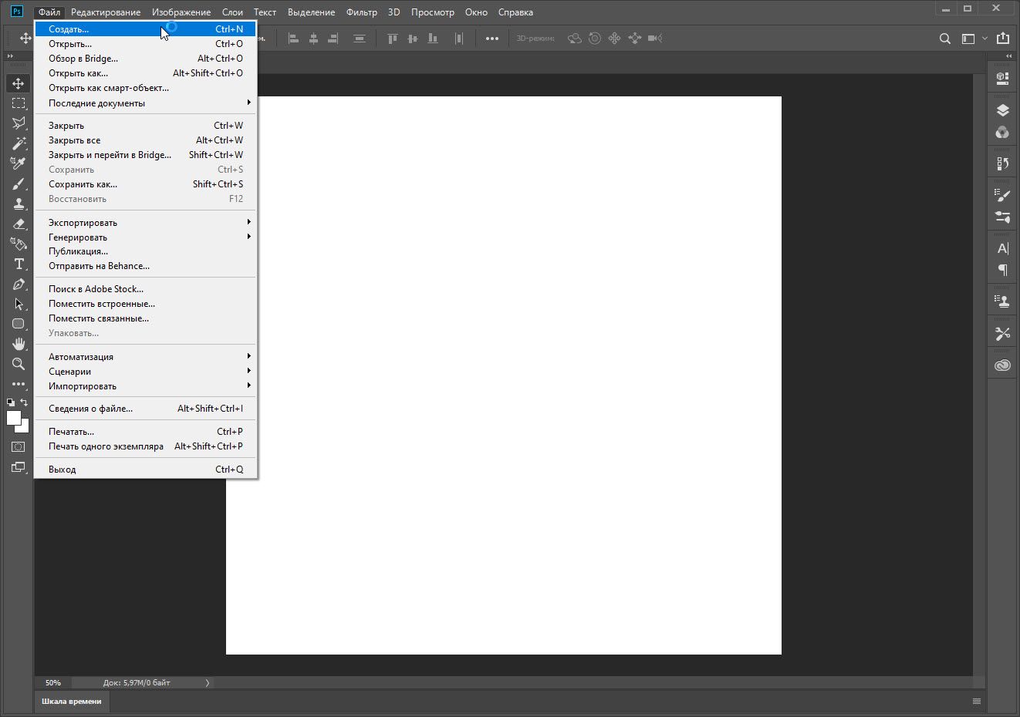This screenshot has width=1020, height=717.
Task: Open the Справка menu
Action: (515, 12)
